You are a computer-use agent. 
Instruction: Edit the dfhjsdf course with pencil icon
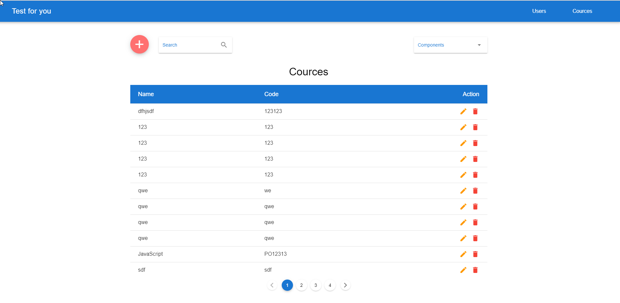pos(463,111)
